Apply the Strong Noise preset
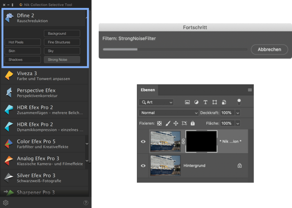 pyautogui.click(x=62, y=60)
